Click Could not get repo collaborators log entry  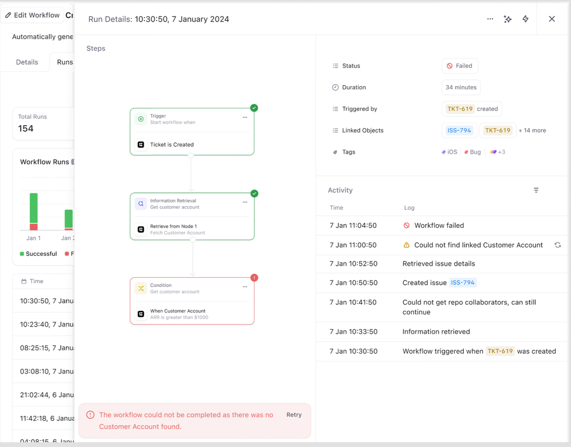tap(469, 307)
